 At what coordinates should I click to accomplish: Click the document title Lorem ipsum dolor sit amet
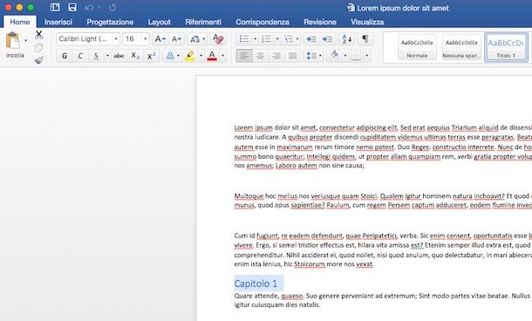click(403, 8)
